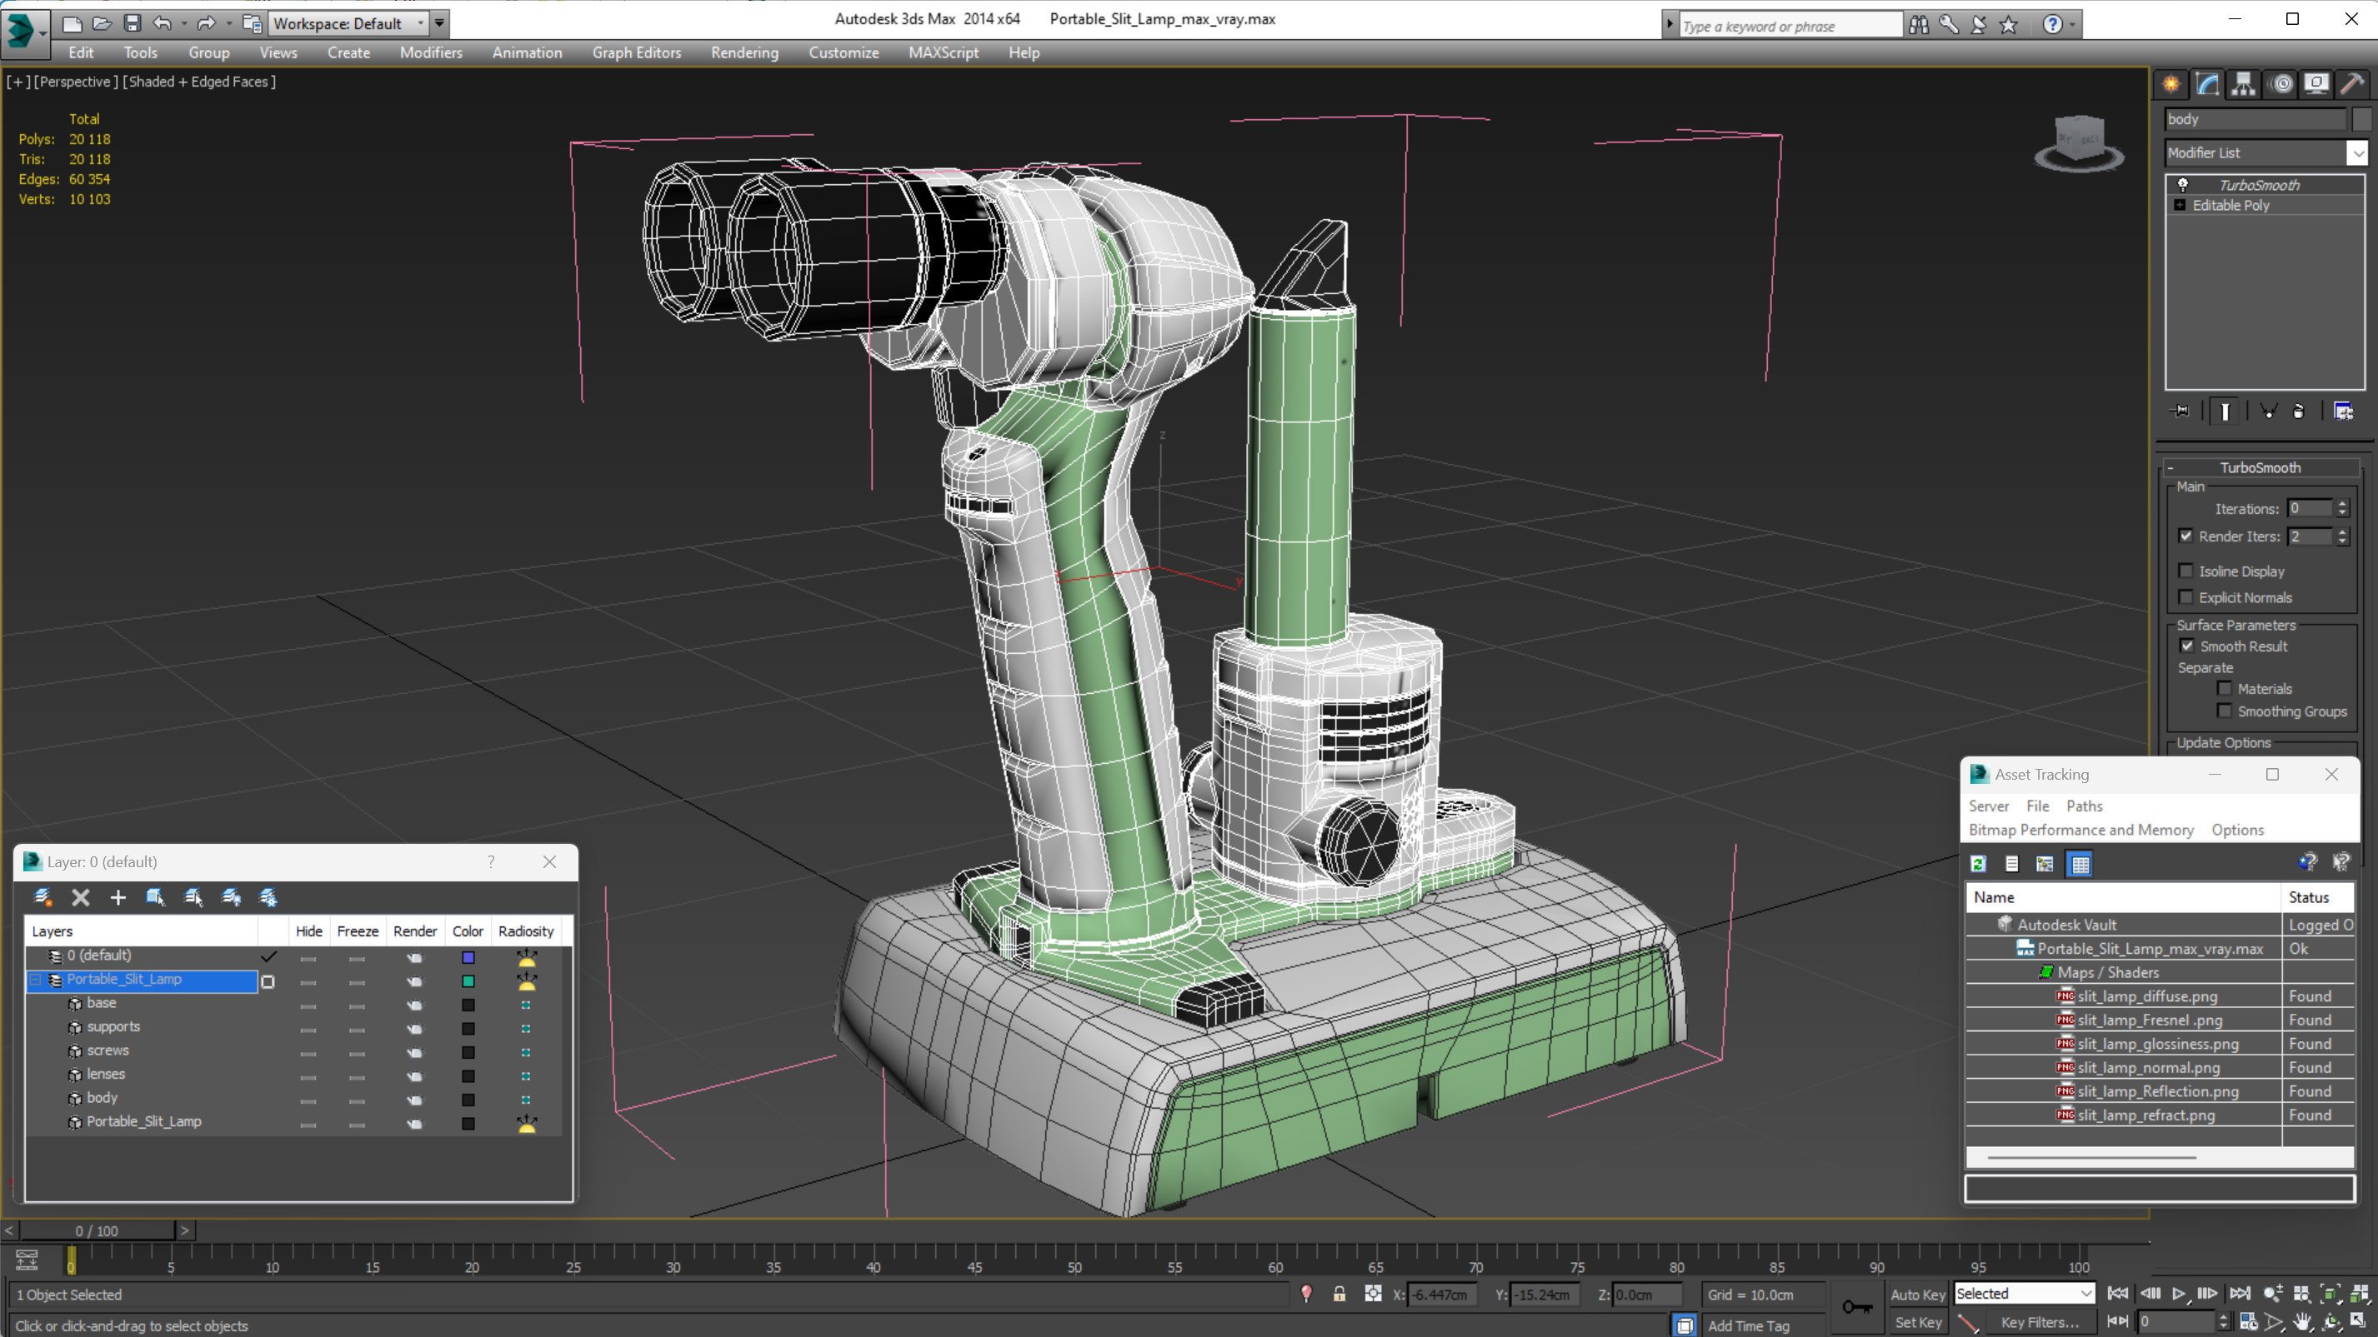Open the Hierarchy command panel tab
This screenshot has width=2378, height=1337.
2243,84
